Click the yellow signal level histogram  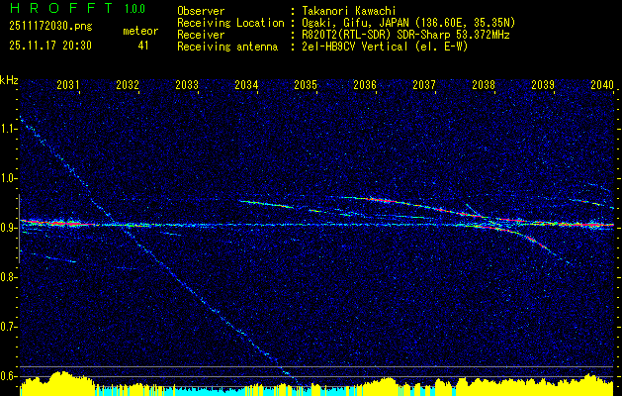(x=316, y=384)
